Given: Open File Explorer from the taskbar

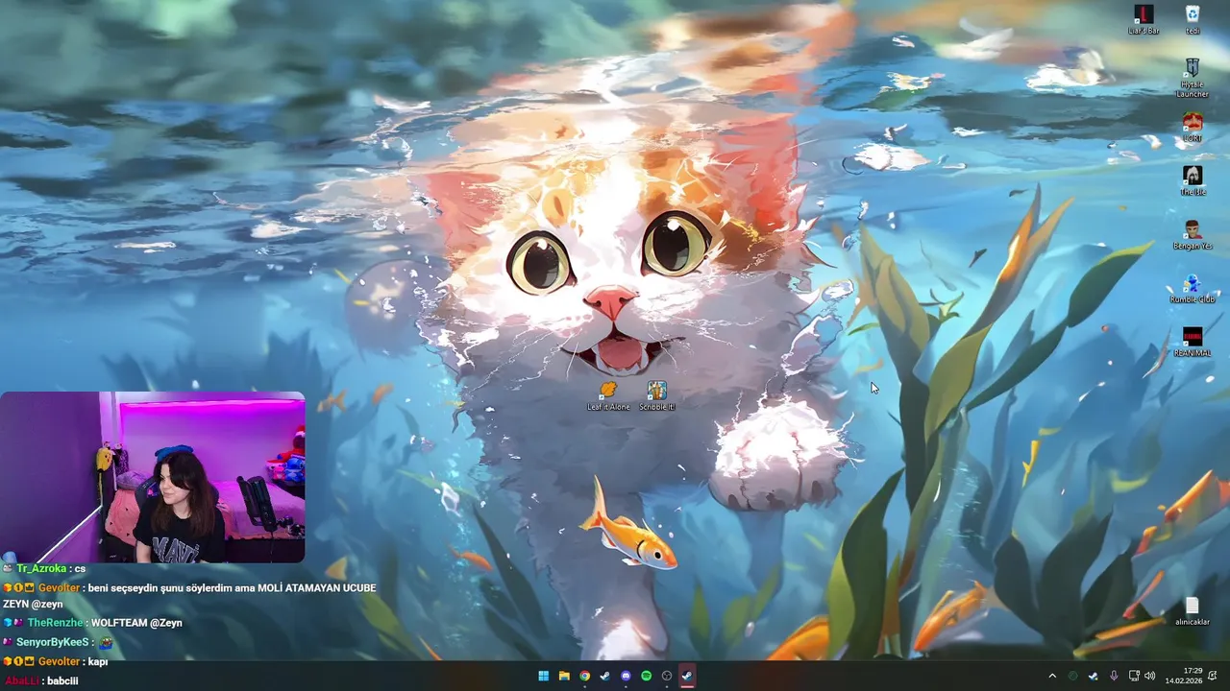Looking at the screenshot, I should coord(564,676).
